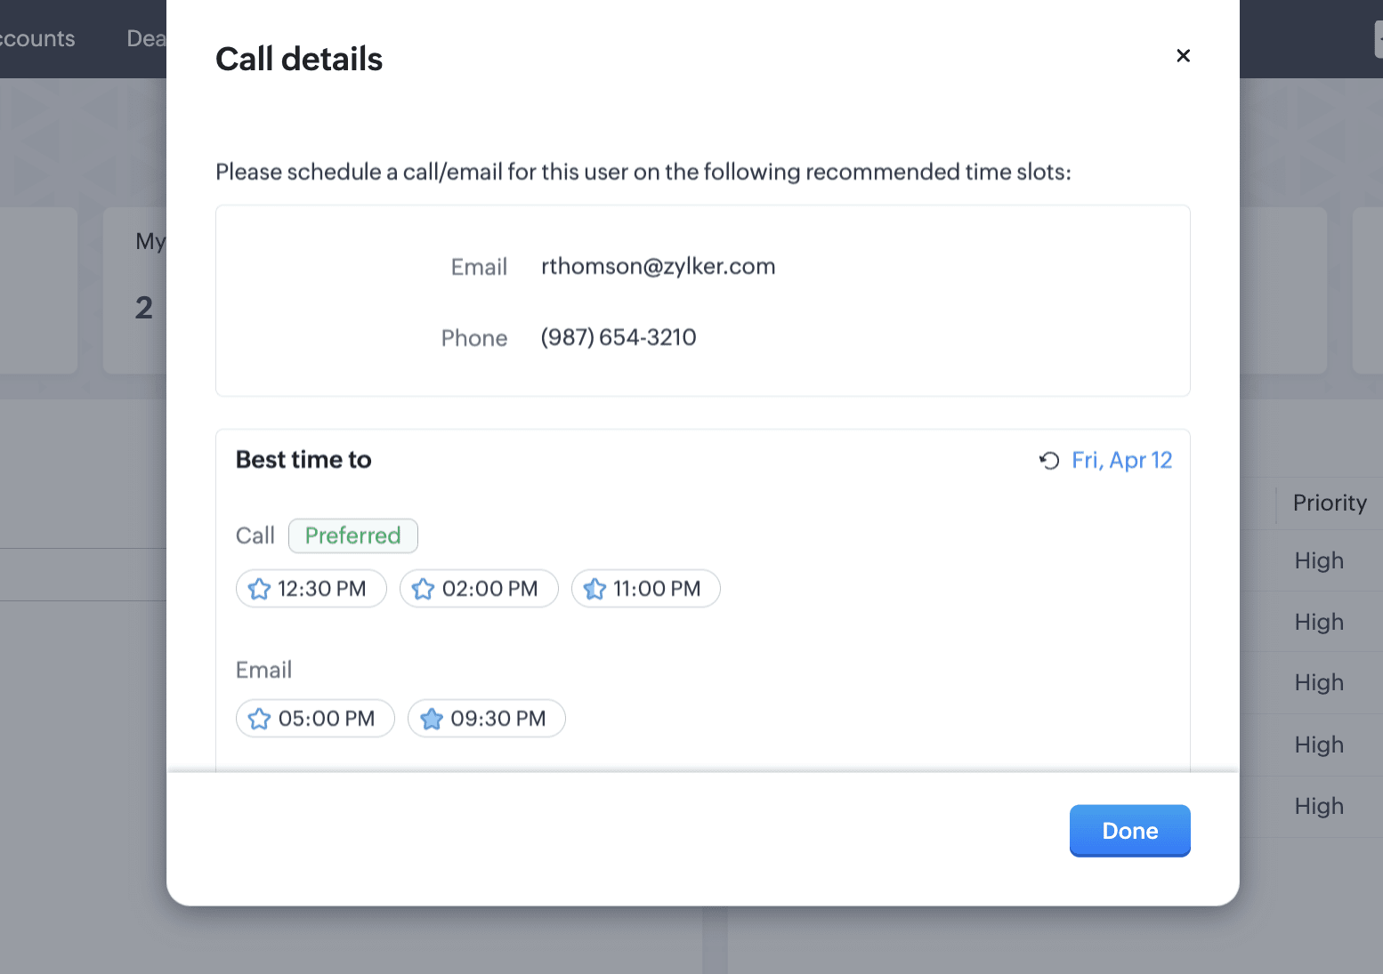
Task: Select the 02:00 PM call time slot
Action: point(489,589)
